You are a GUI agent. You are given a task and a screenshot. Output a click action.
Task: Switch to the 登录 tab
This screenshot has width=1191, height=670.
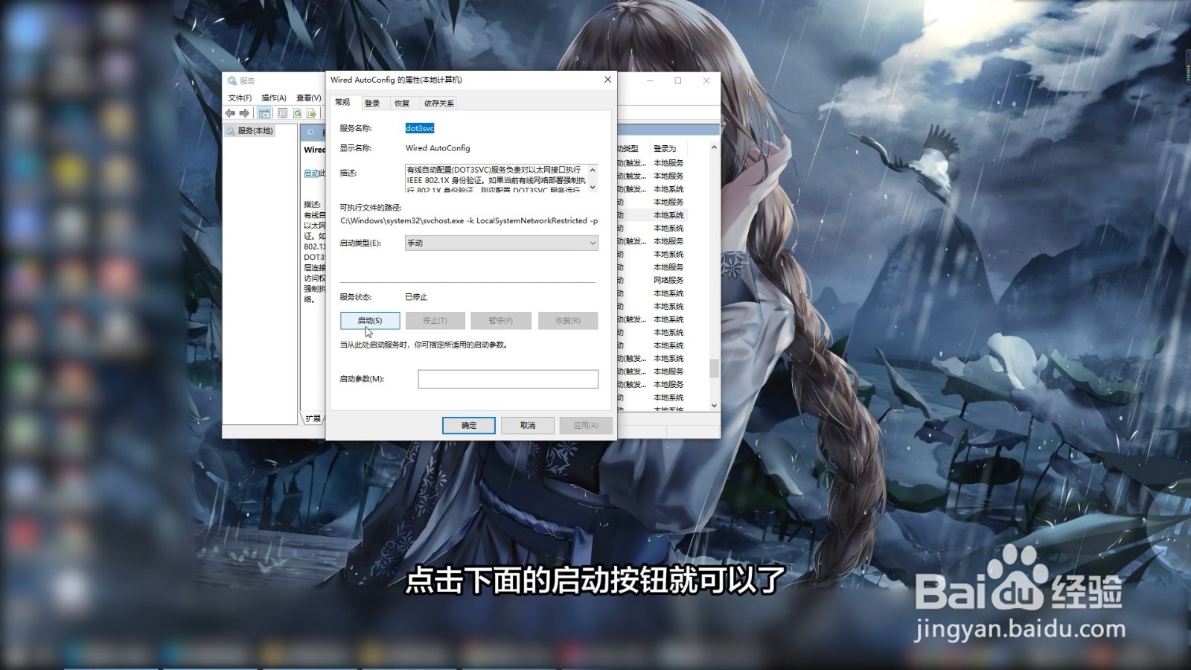pos(372,103)
